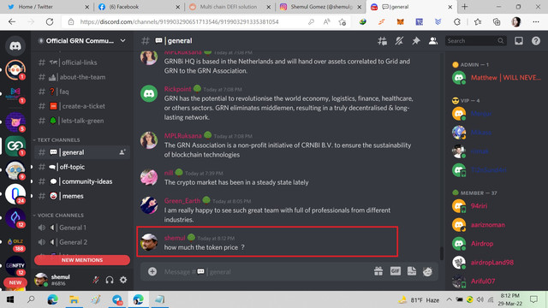Click Rickpoint username in chat
Screen dimensions: 548x308
point(177,89)
